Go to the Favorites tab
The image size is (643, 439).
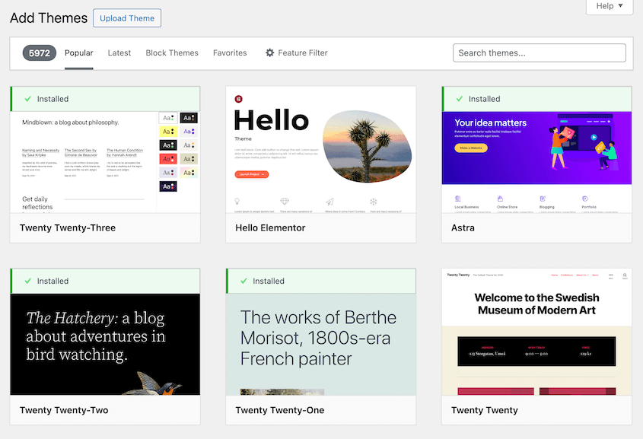point(230,52)
